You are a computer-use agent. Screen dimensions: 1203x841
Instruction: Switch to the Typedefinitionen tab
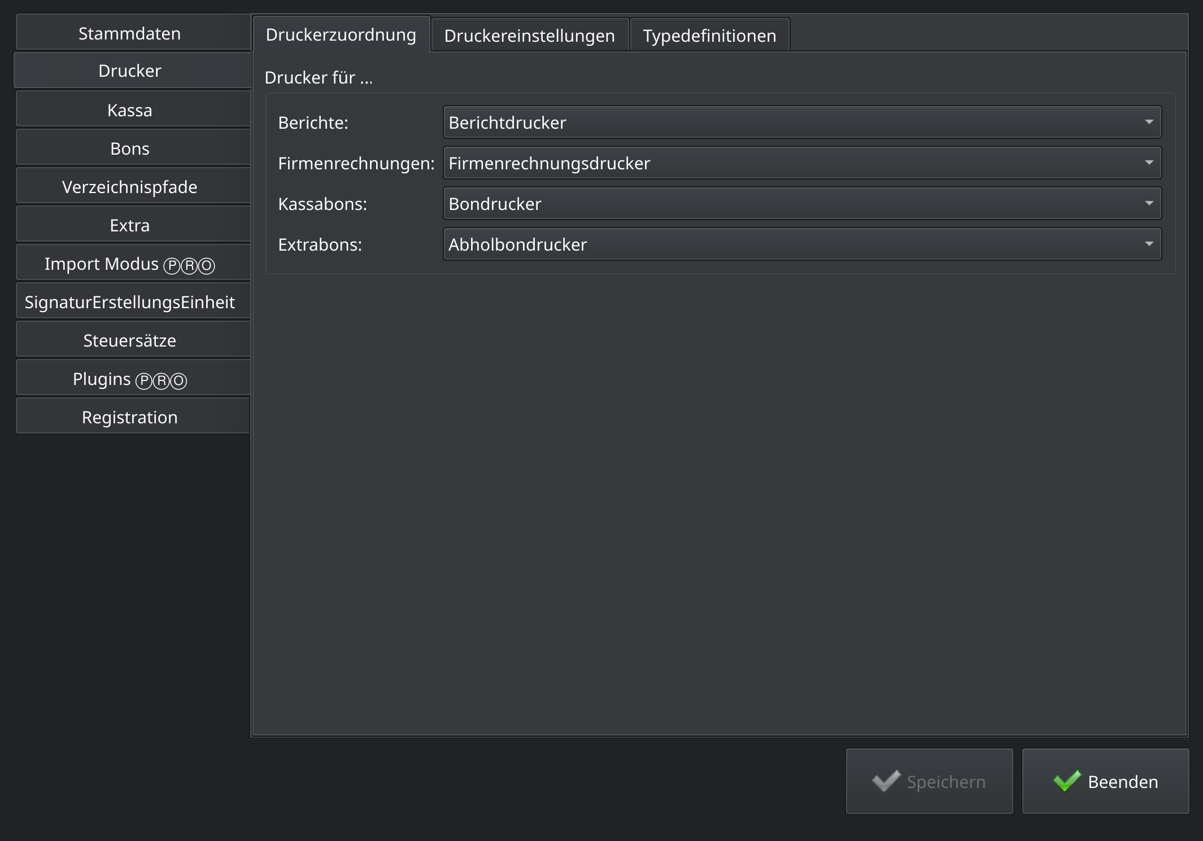coord(709,36)
